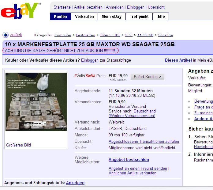Open the Übersicht link

click(156, 7)
